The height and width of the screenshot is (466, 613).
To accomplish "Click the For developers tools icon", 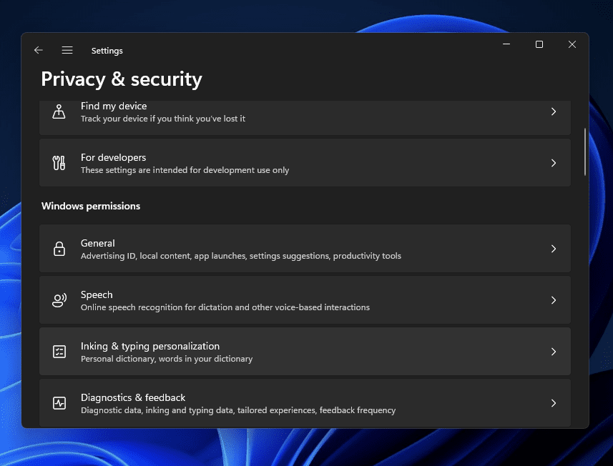I will click(x=59, y=163).
